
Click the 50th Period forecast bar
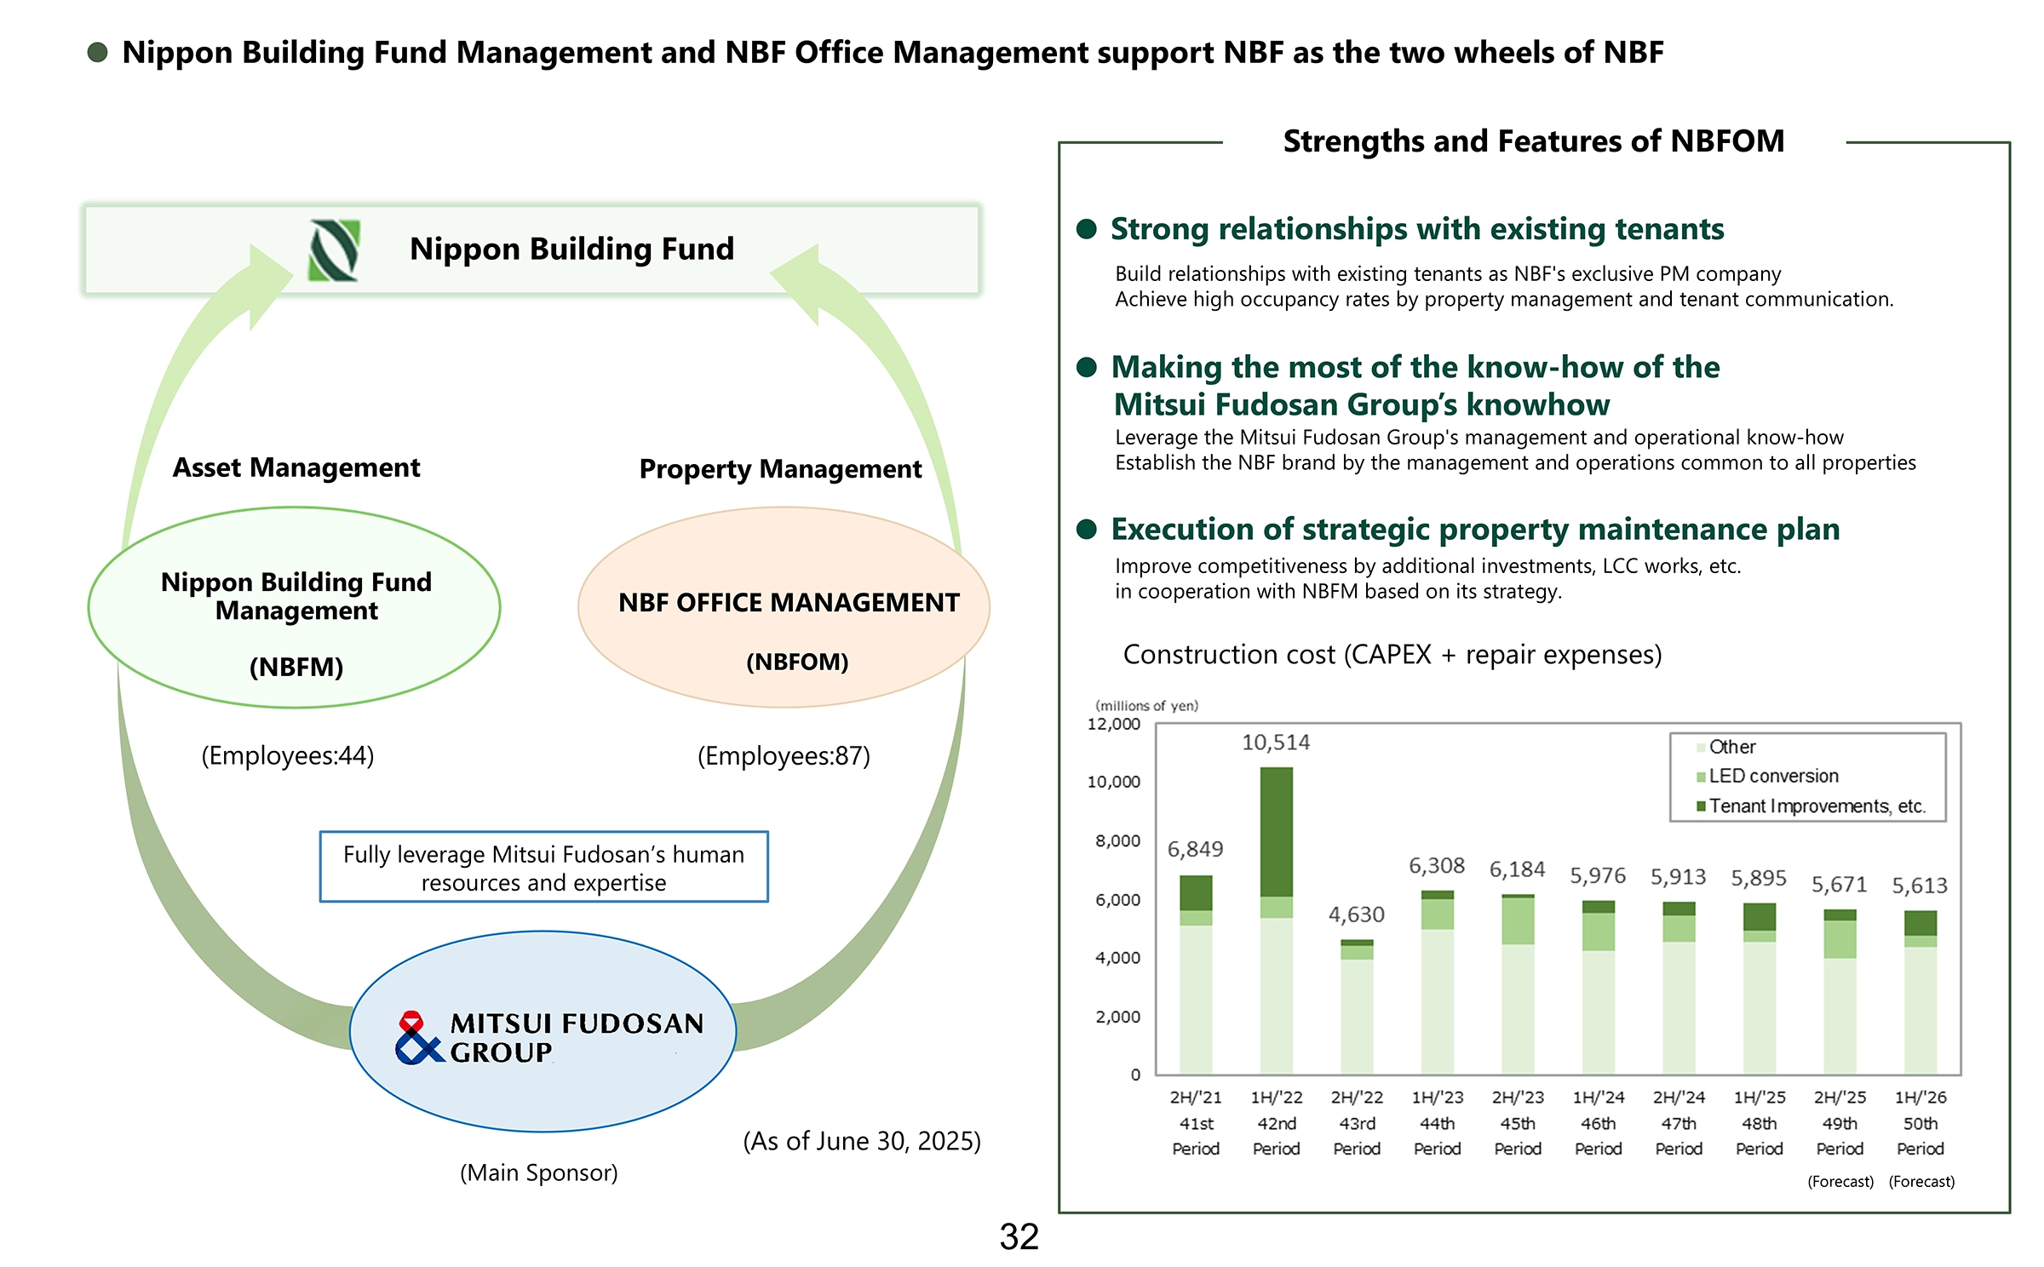coord(1920,992)
